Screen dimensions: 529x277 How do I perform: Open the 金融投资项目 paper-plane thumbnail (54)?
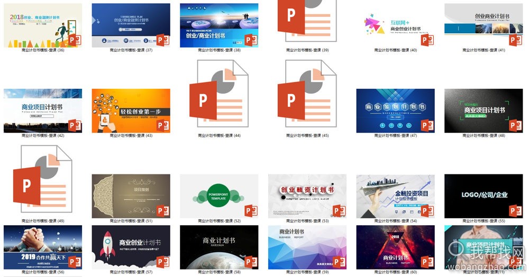coord(395,196)
